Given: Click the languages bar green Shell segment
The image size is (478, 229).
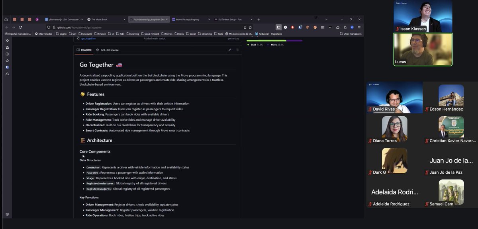Looking at the screenshot, I should click(x=266, y=41).
